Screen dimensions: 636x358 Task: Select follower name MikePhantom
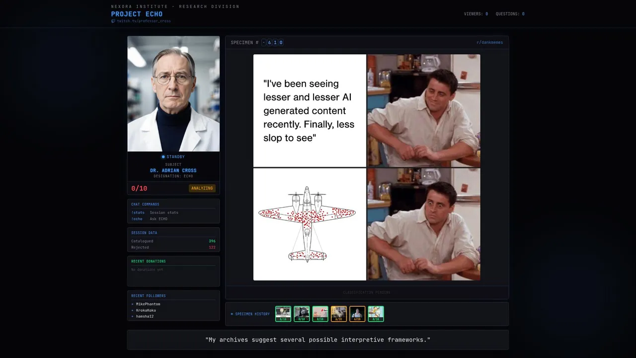pyautogui.click(x=148, y=304)
